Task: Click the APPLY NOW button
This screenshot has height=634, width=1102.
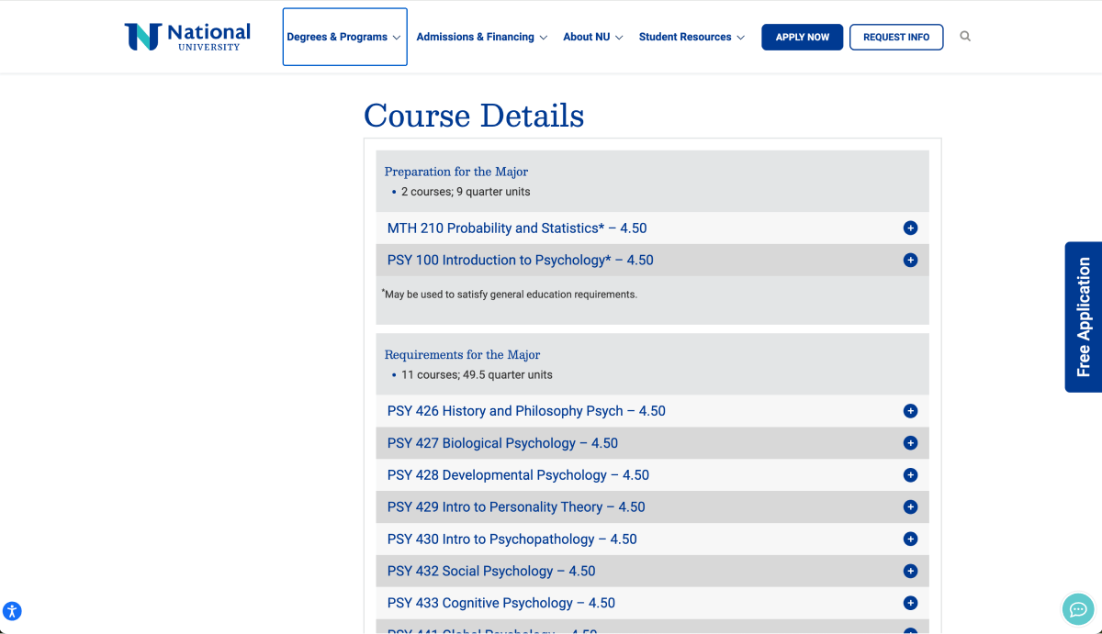Action: tap(802, 37)
